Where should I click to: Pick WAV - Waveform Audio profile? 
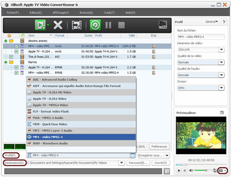coord(81,143)
